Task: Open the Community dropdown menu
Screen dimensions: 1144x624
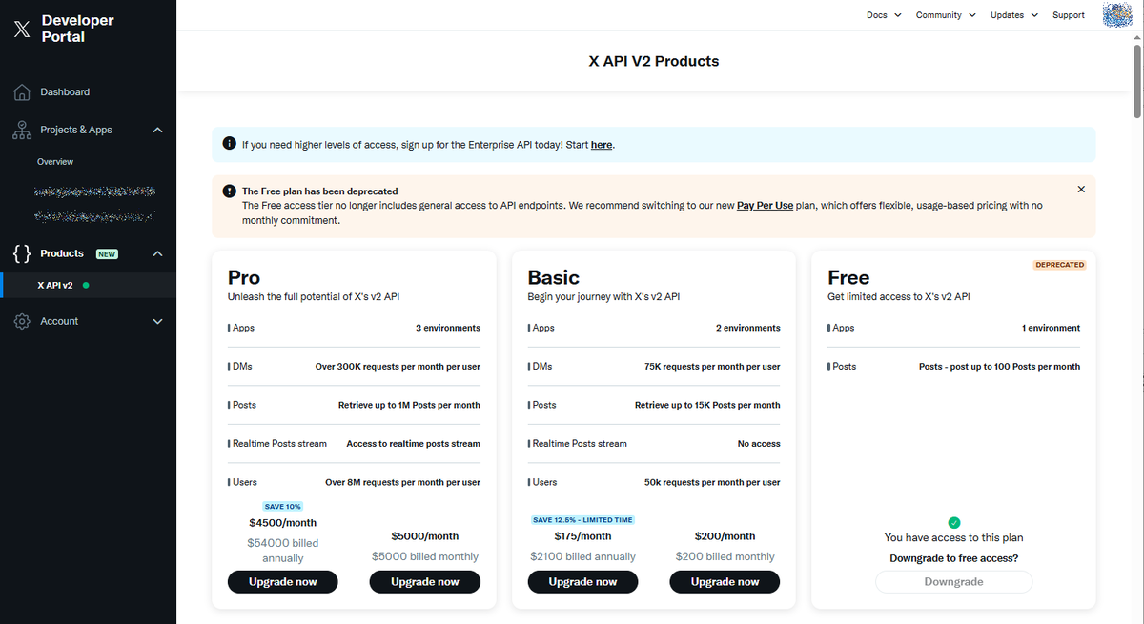Action: point(946,15)
